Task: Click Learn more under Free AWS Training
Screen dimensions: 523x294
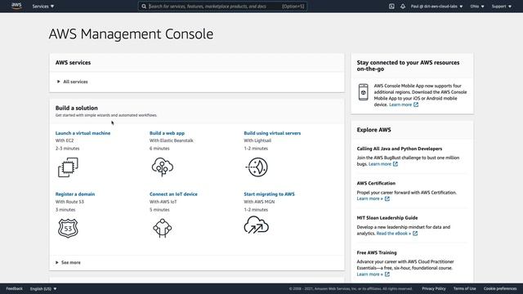Action: (369, 274)
